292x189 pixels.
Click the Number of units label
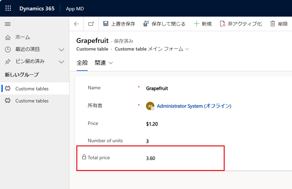coord(105,141)
